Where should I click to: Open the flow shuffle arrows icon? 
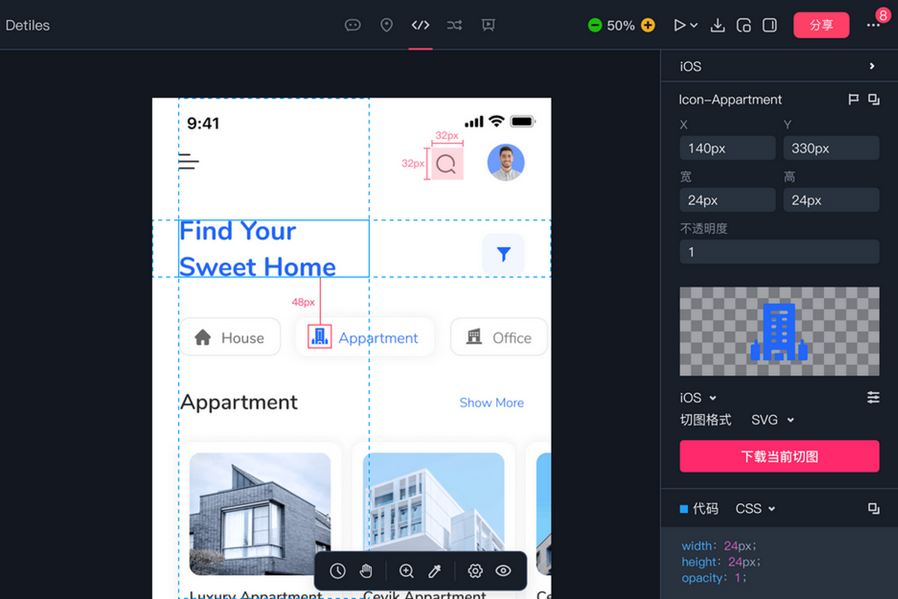point(454,25)
